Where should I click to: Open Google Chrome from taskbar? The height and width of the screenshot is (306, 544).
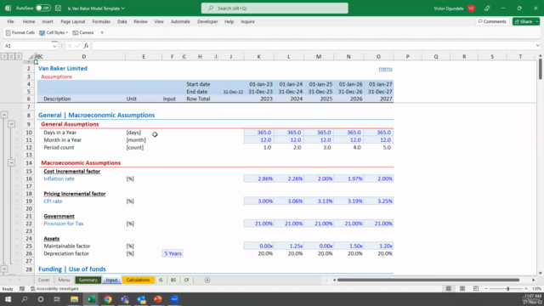(108, 299)
